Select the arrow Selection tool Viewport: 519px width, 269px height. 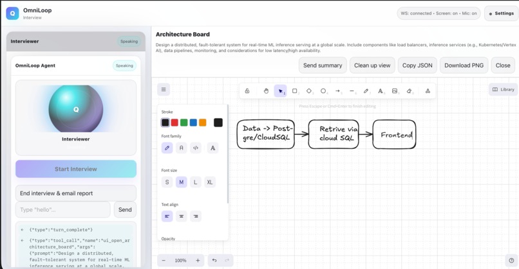(x=280, y=91)
